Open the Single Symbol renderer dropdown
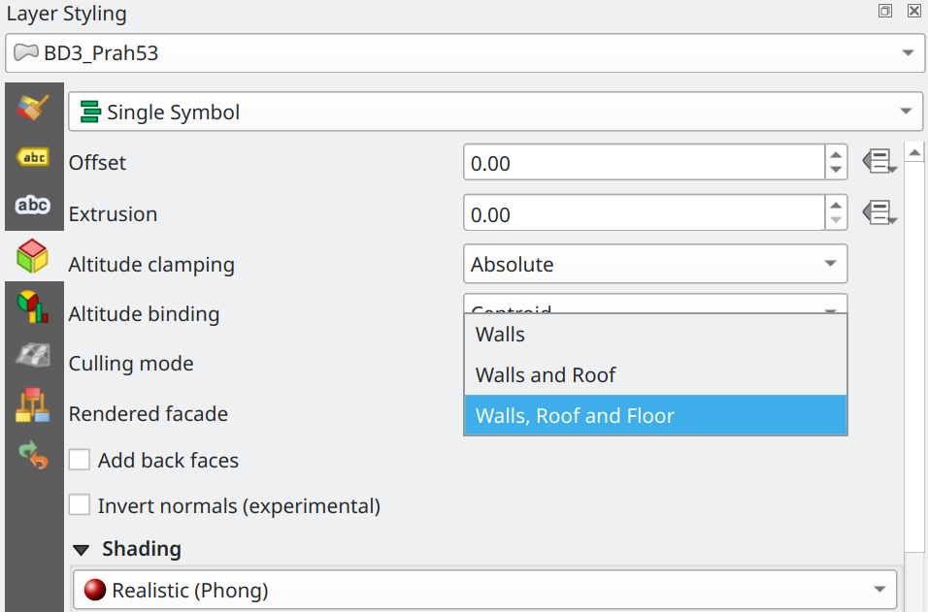 point(495,112)
